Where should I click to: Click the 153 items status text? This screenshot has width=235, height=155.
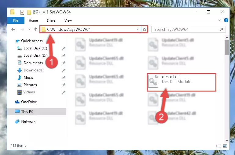tap(19, 146)
